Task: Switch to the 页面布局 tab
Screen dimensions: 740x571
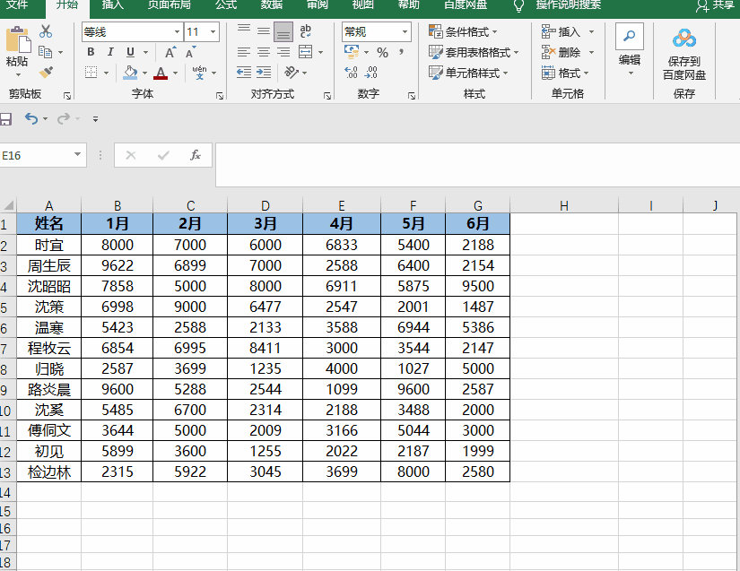Action: [170, 4]
